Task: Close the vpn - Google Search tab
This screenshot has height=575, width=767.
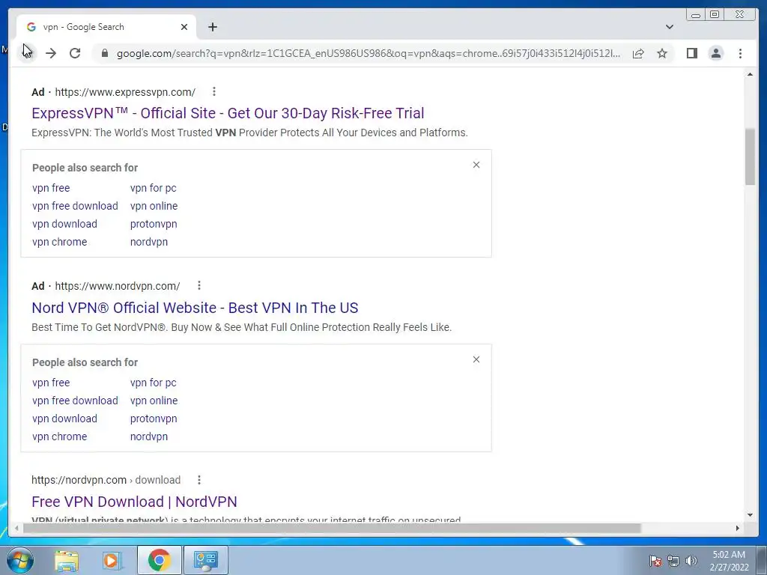Action: coord(184,27)
